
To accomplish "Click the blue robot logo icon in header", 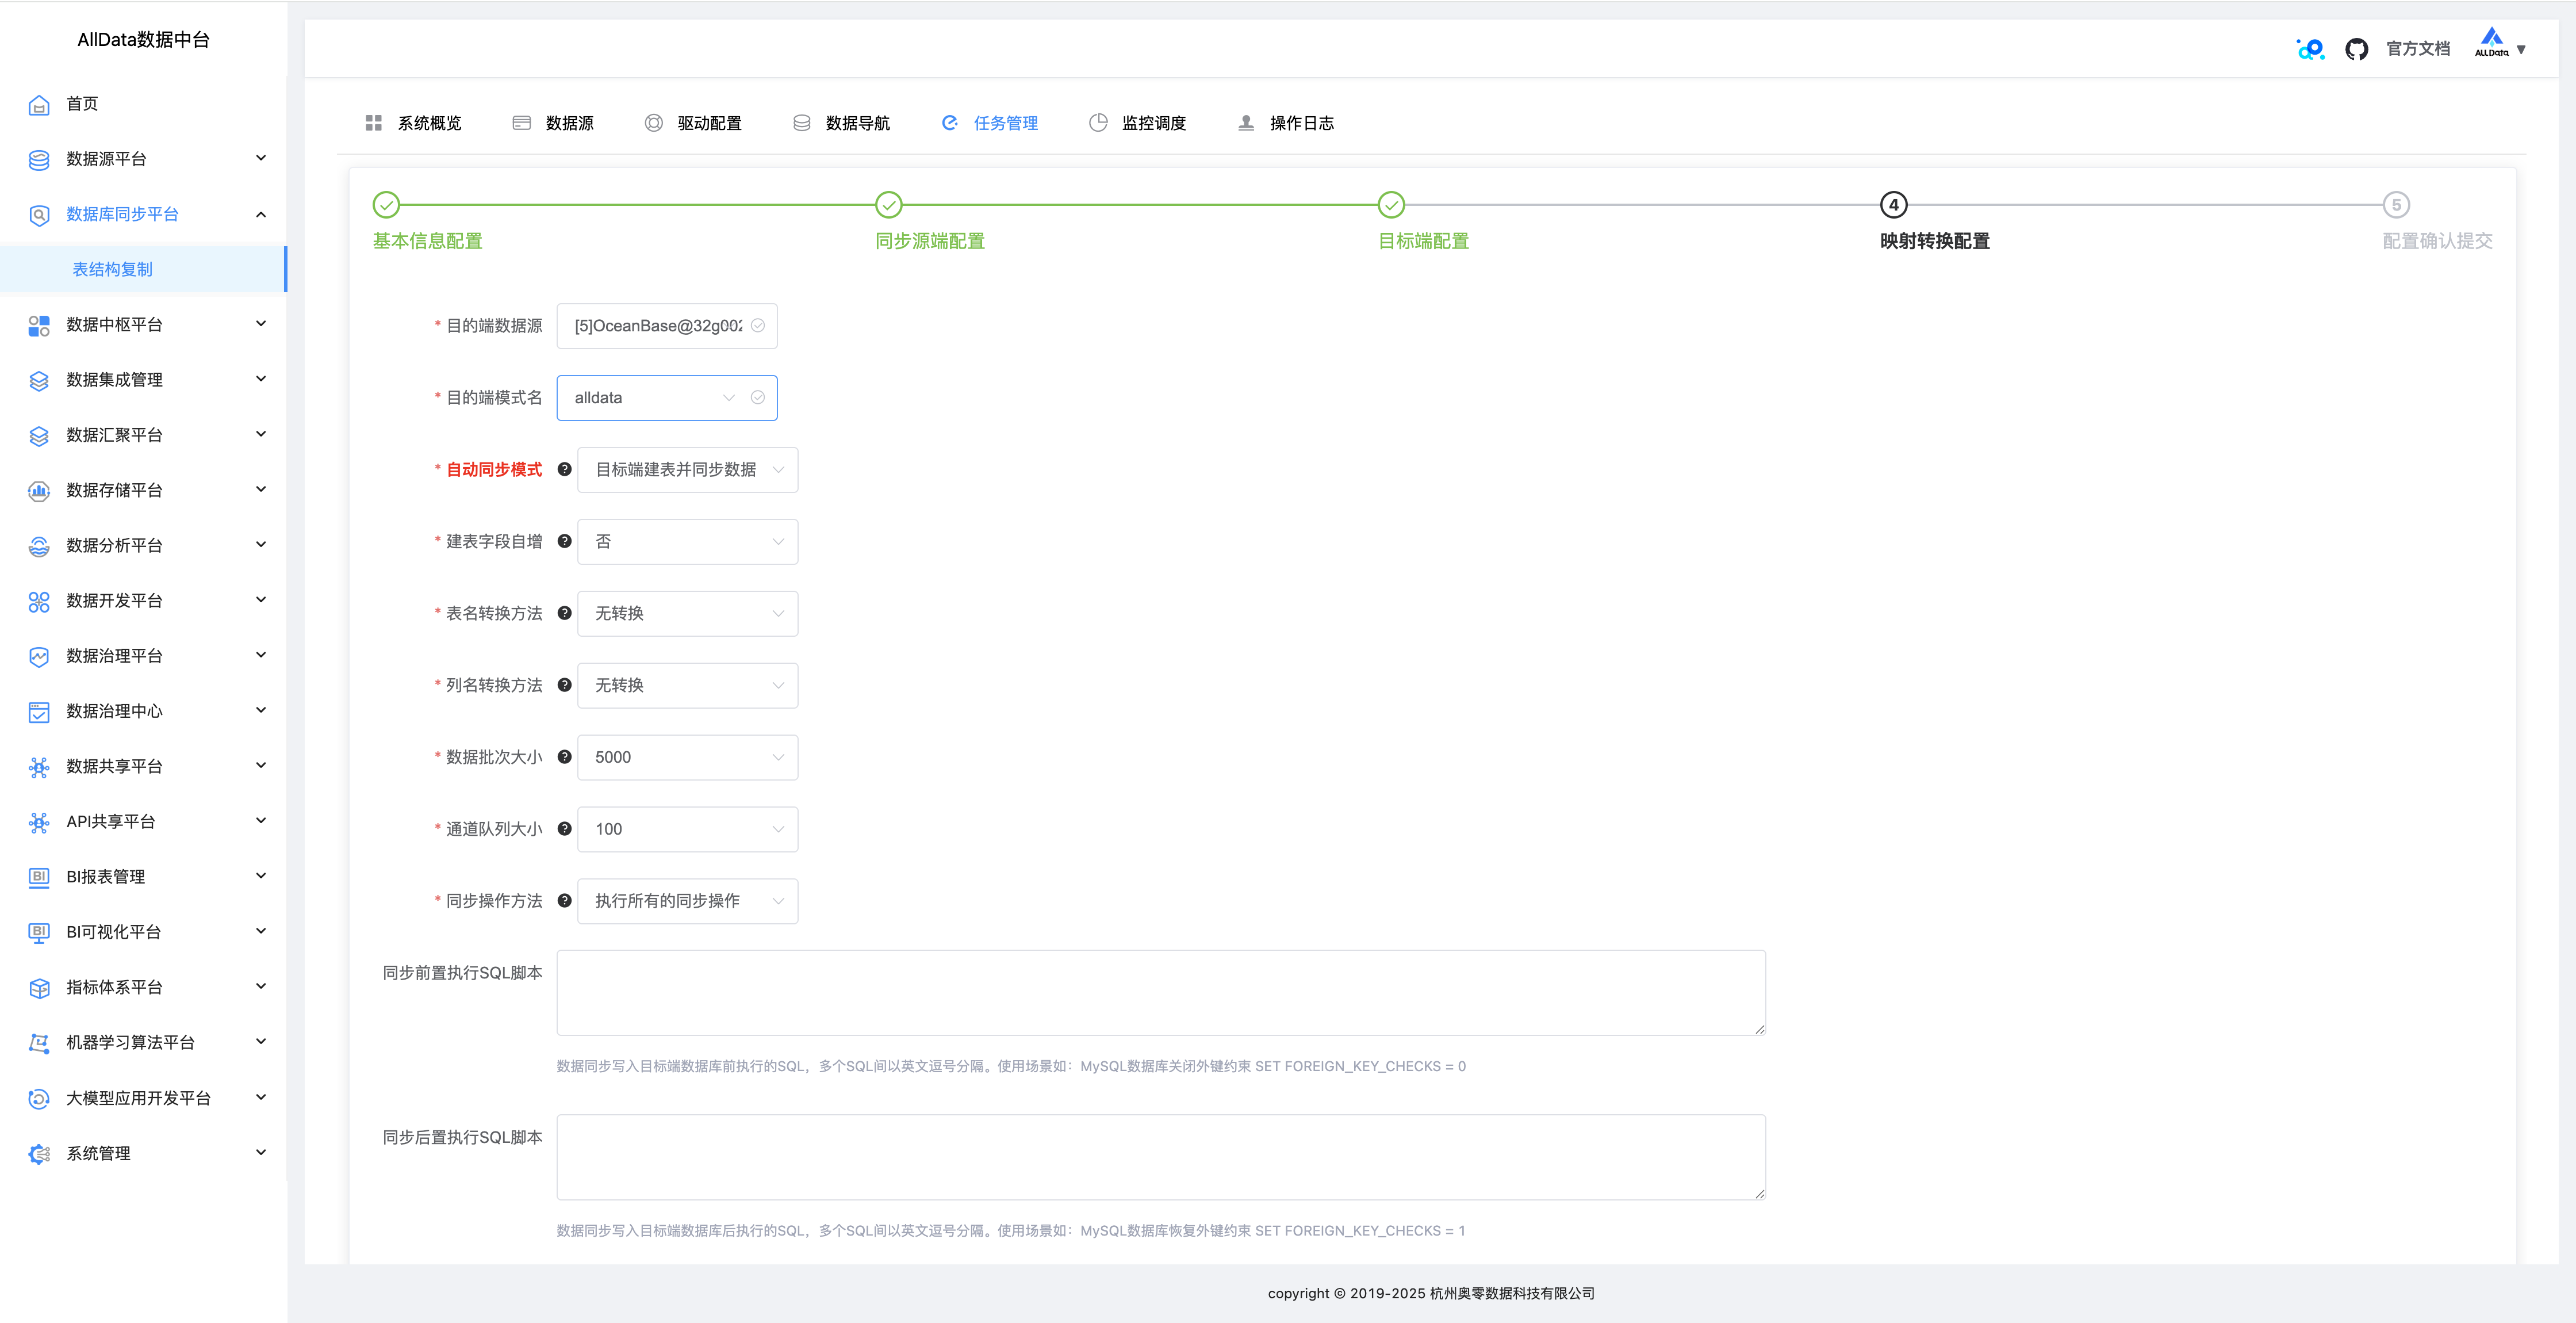I will click(2310, 49).
